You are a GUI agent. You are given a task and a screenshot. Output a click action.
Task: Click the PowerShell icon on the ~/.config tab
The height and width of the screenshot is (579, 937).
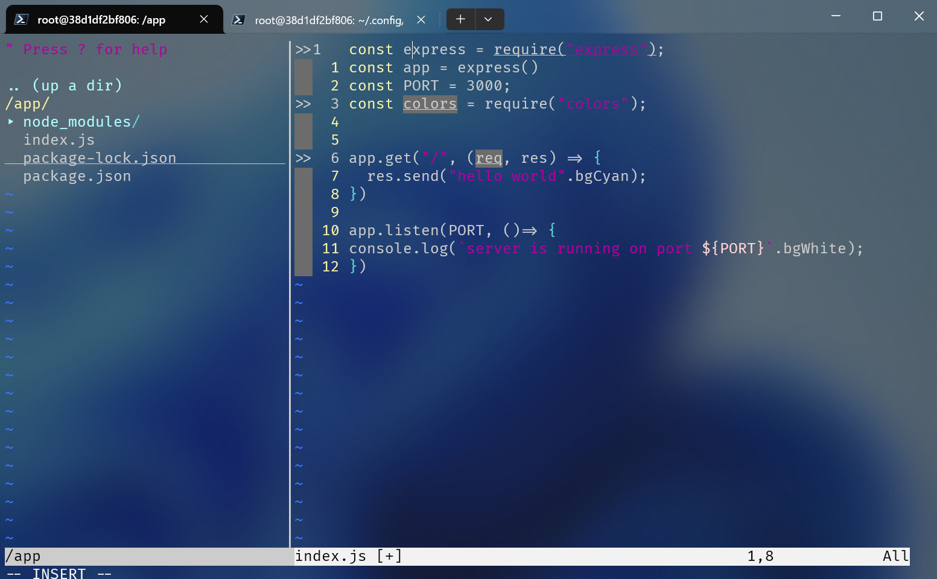238,20
